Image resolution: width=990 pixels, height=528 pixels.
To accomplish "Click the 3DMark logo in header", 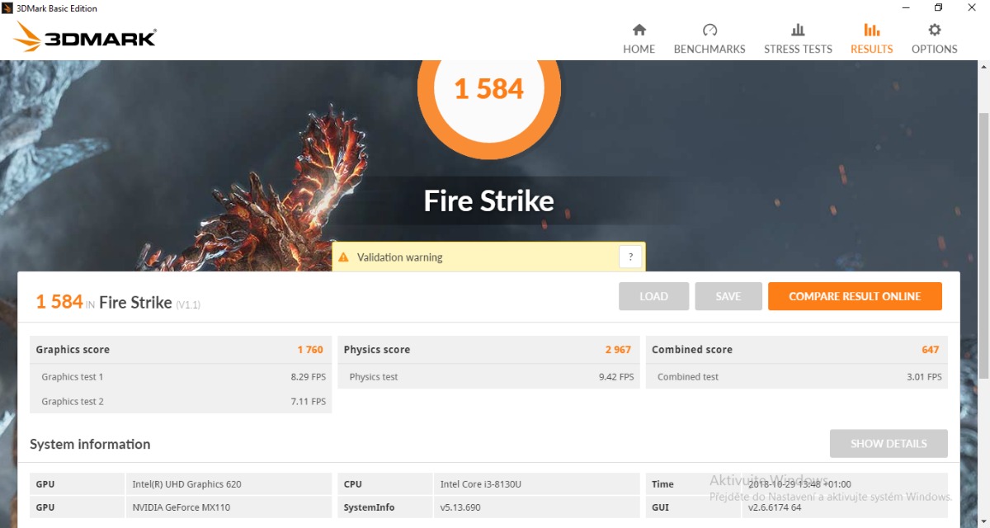I will [x=85, y=38].
